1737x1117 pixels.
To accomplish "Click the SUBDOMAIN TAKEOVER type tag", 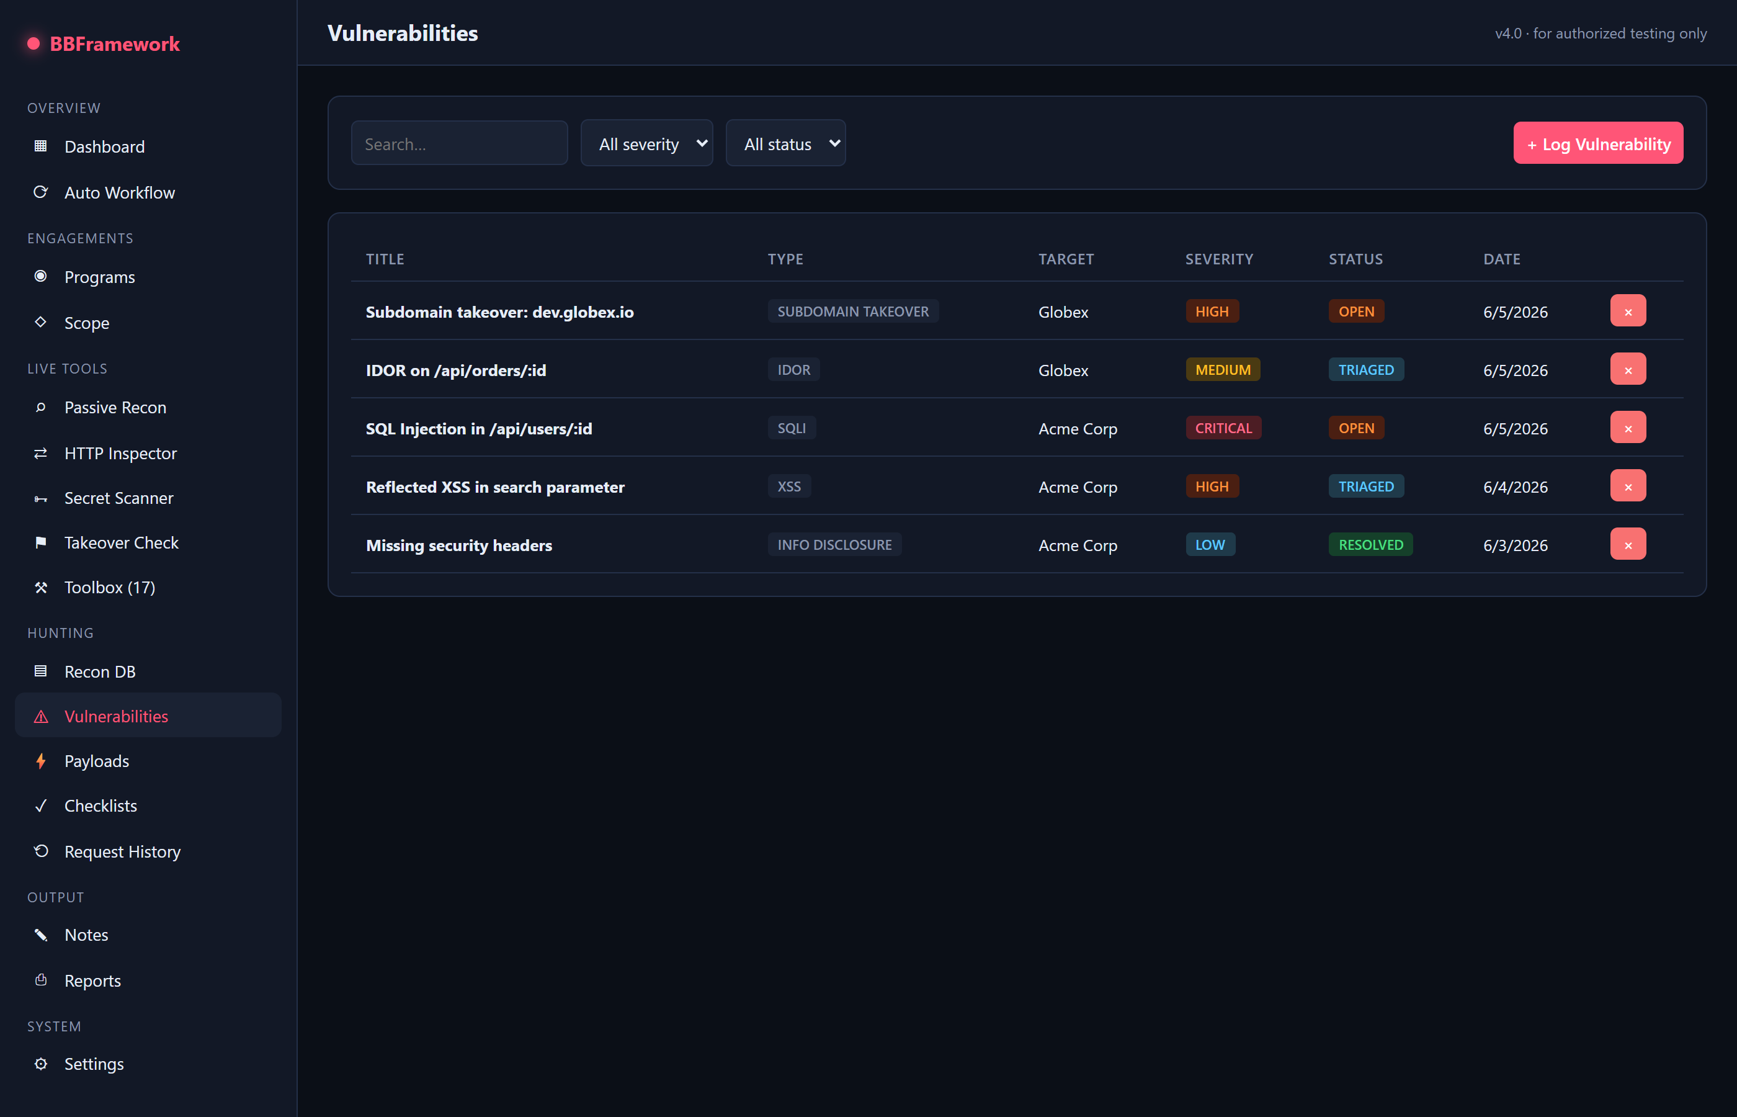I will (x=852, y=311).
